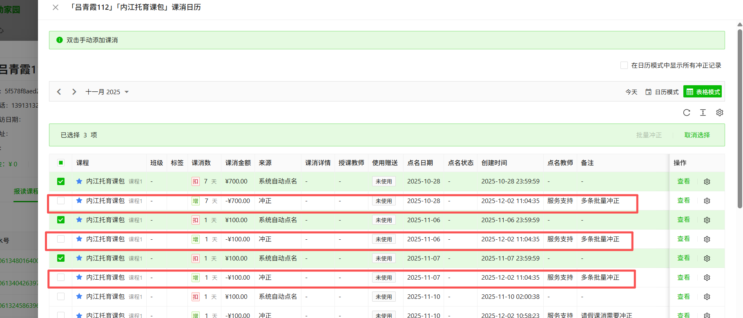Close the 课消日历 panel
The height and width of the screenshot is (318, 743).
[56, 7]
